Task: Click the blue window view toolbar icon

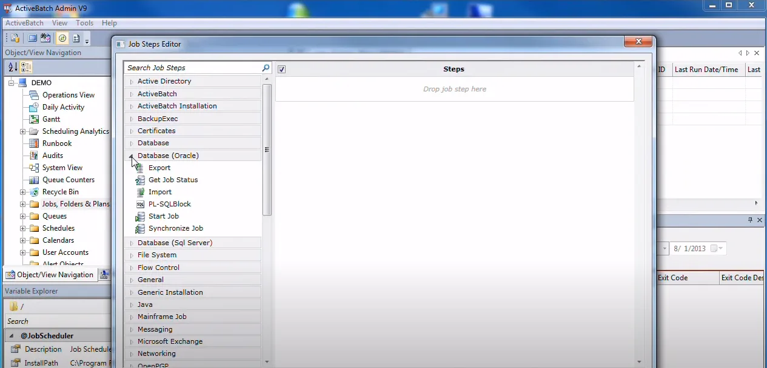Action: [33, 38]
